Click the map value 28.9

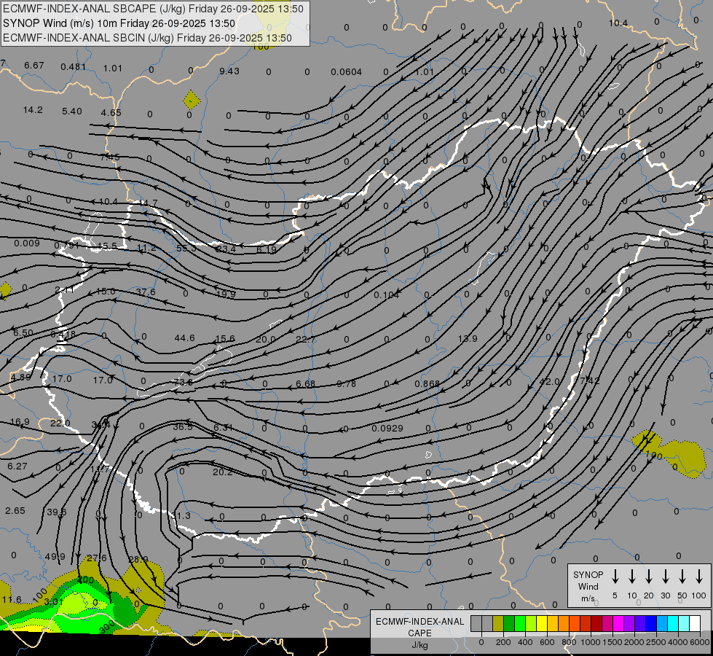138,559
